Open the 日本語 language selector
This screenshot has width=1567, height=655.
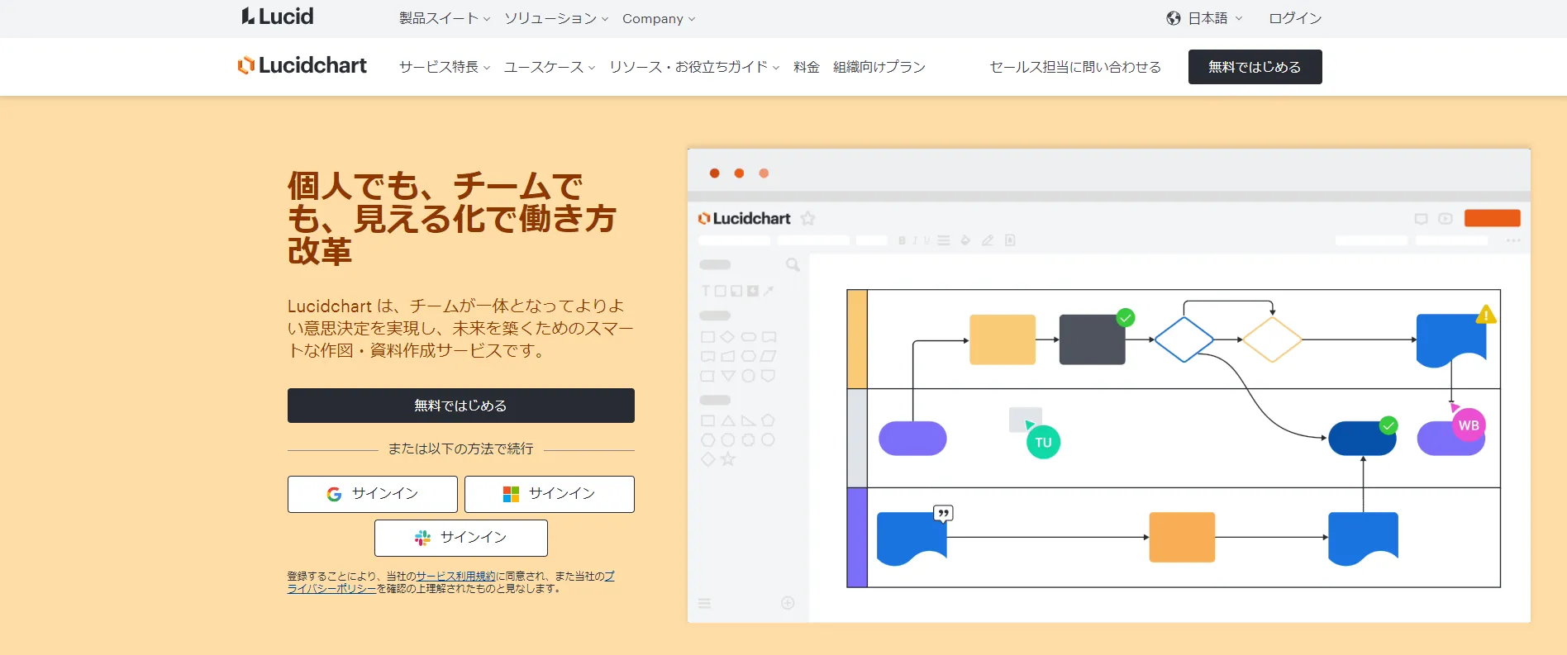click(x=1205, y=18)
